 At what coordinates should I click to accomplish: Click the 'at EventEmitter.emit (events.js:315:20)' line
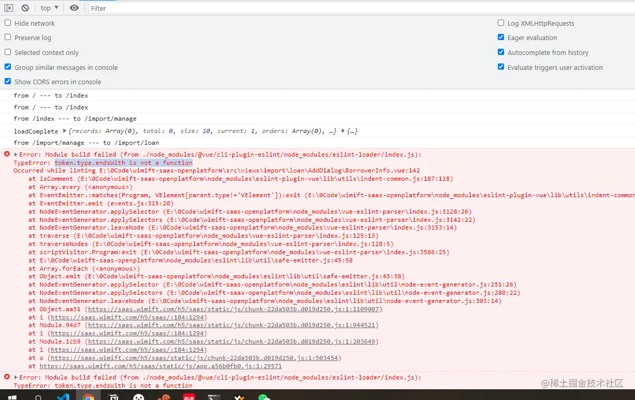pyautogui.click(x=101, y=203)
